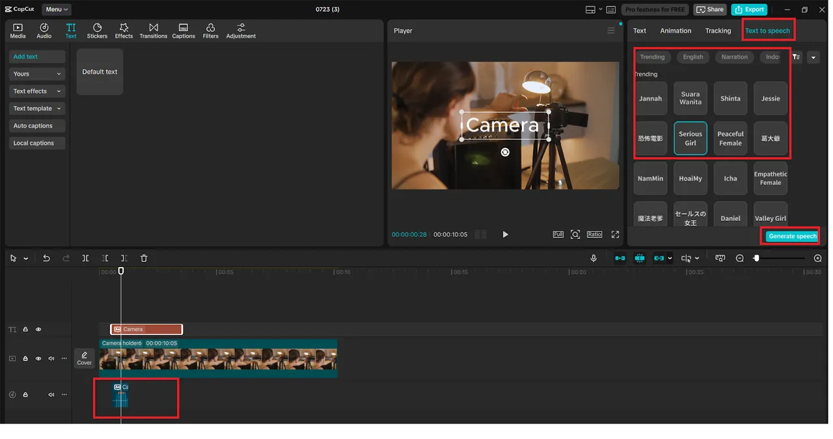Select the Narration voice filter chip
The width and height of the screenshot is (833, 439).
[x=735, y=57]
